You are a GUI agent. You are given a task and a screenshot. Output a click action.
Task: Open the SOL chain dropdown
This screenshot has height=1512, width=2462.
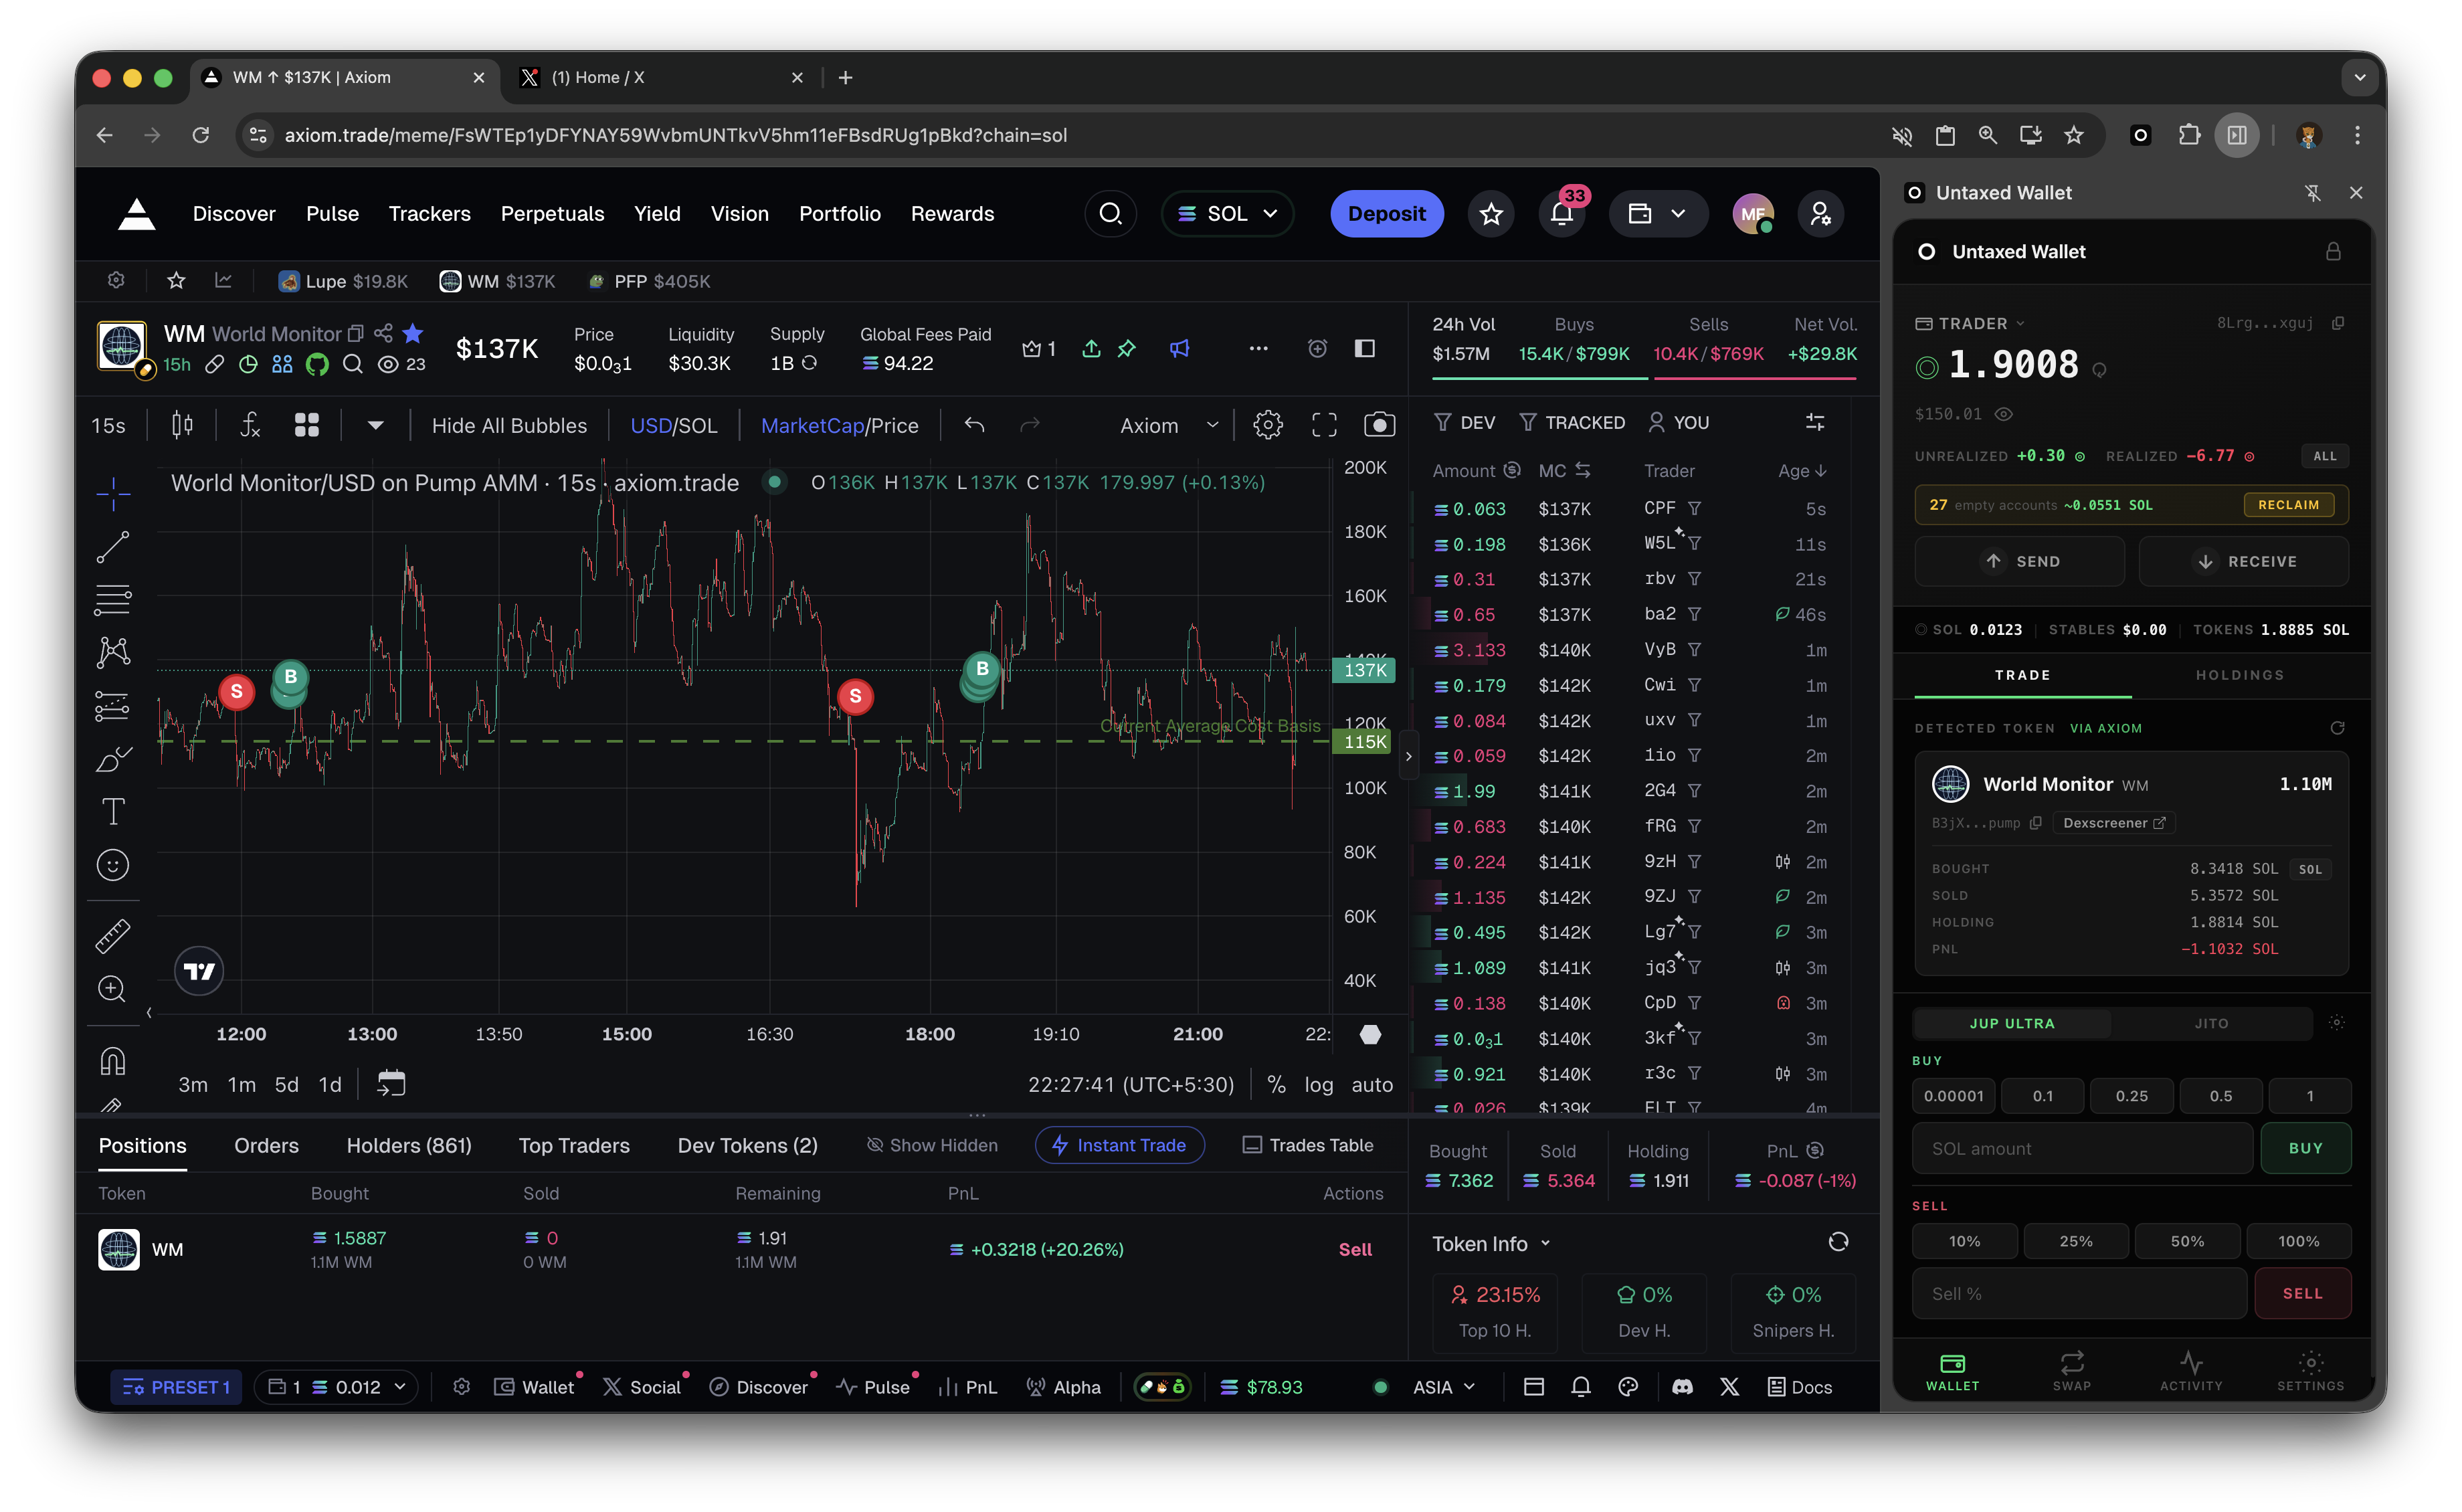click(1227, 213)
